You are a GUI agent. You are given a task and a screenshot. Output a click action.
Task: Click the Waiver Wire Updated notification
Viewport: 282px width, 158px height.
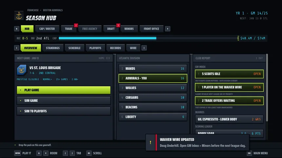coord(197,142)
